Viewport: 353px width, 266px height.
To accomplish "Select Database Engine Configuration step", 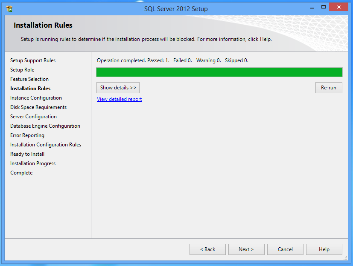I will pyautogui.click(x=45, y=126).
